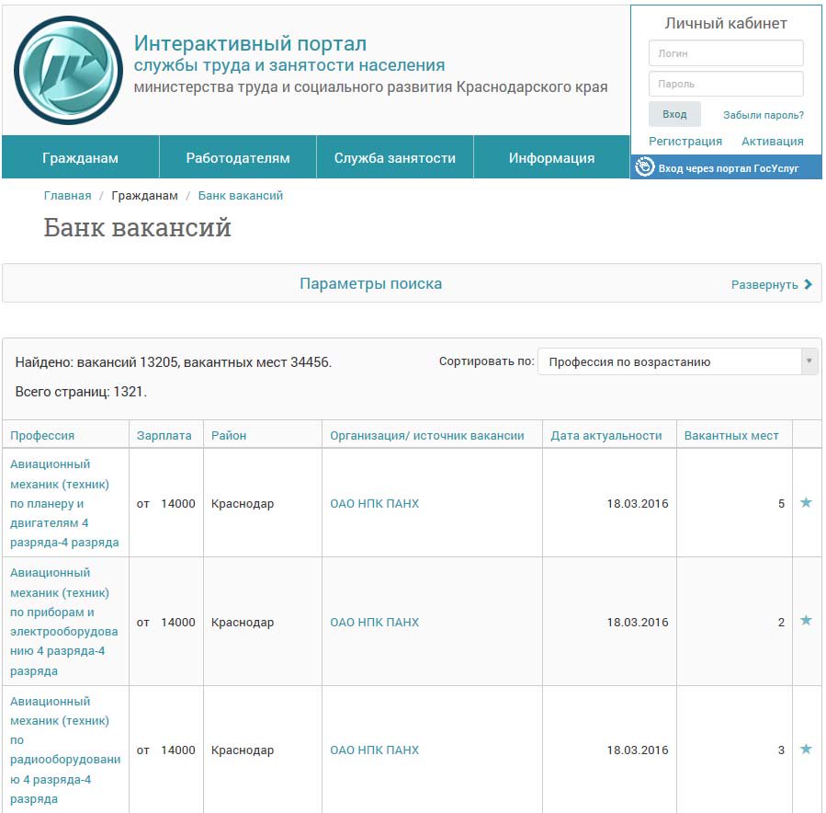
Task: Open vacancy for mechanic по приборам и электрооборудованию
Action: 63,622
